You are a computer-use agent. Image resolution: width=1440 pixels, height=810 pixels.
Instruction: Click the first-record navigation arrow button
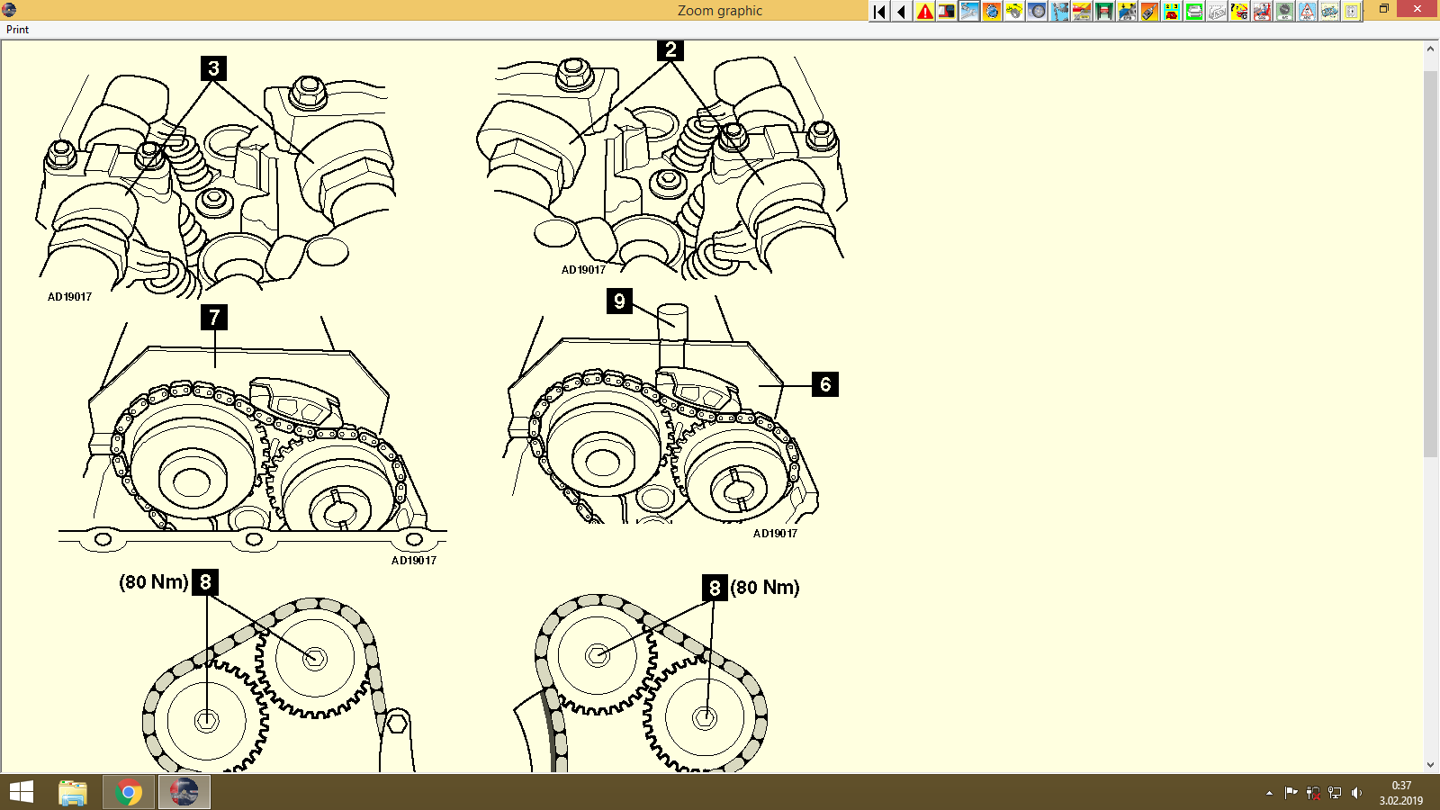[878, 12]
